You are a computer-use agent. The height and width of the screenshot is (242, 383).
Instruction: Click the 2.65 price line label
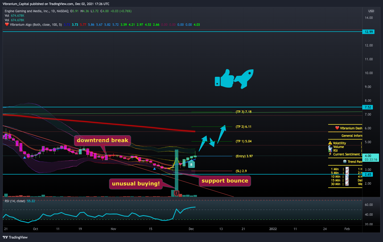368,175
